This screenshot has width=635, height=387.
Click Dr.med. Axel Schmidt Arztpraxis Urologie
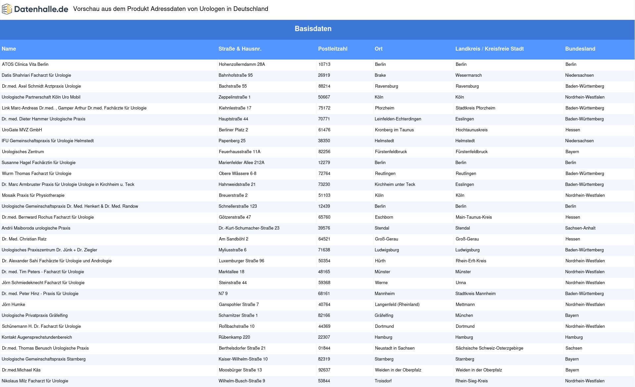(41, 86)
